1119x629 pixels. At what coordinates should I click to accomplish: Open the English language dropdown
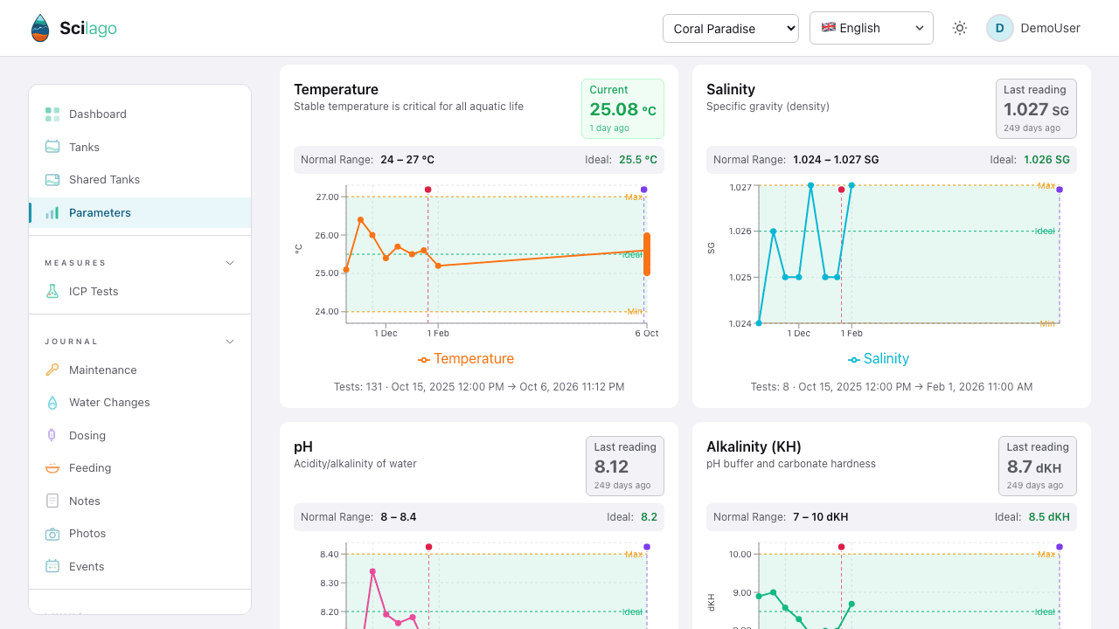[x=872, y=28]
